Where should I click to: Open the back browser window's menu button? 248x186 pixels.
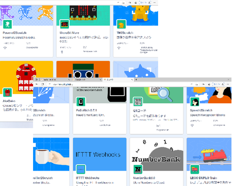coord(154,3)
